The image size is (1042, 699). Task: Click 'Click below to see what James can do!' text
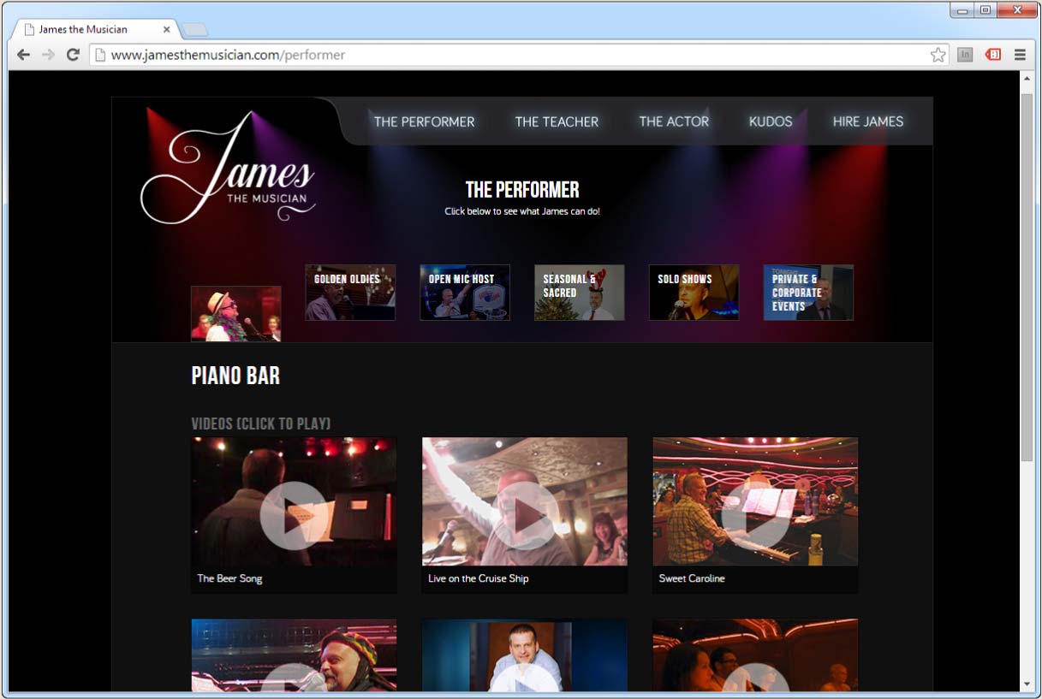522,211
